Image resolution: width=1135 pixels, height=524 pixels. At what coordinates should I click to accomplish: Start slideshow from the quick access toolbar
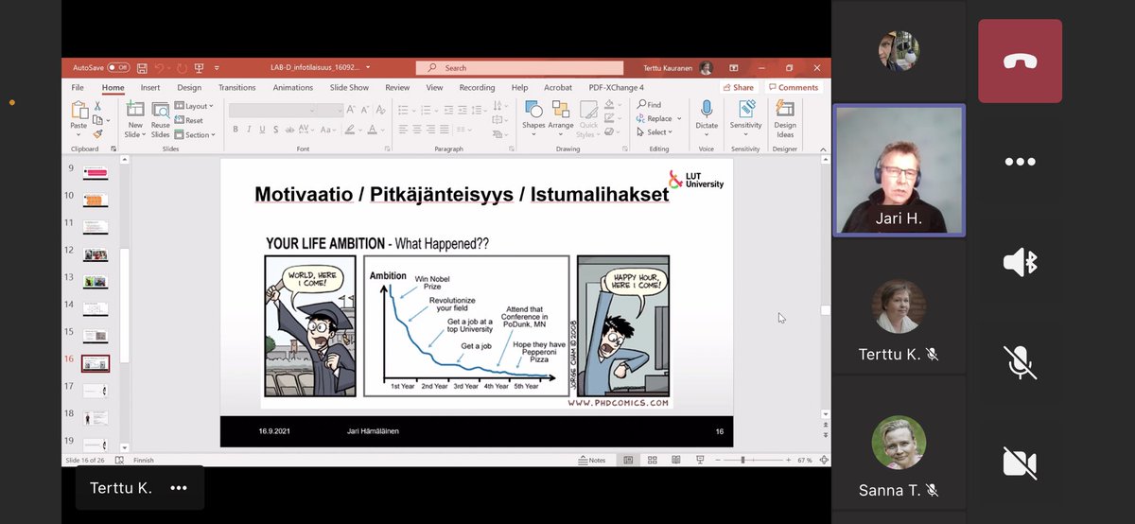click(x=199, y=68)
